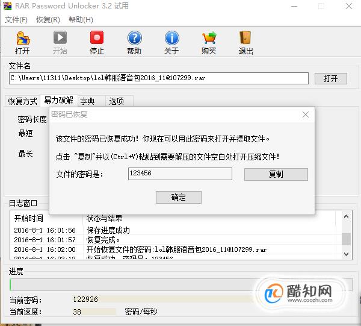Confirm dialog with 确定 button
The height and width of the screenshot is (326, 361).
pyautogui.click(x=179, y=198)
